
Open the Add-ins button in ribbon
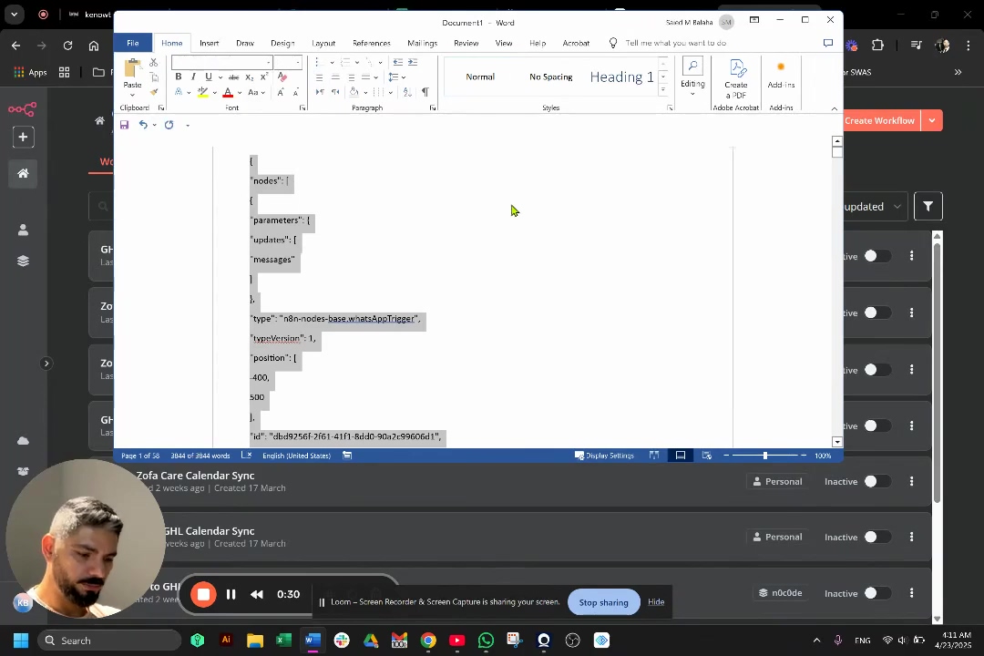point(781,77)
